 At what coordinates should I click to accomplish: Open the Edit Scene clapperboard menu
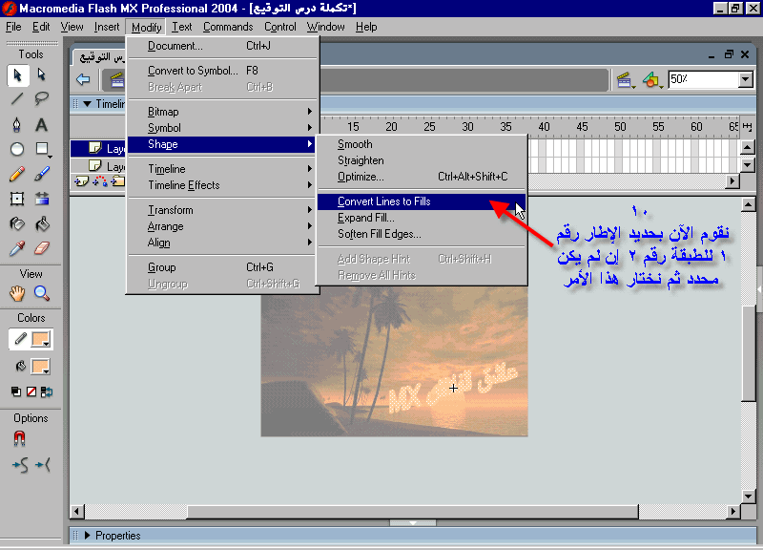(626, 80)
